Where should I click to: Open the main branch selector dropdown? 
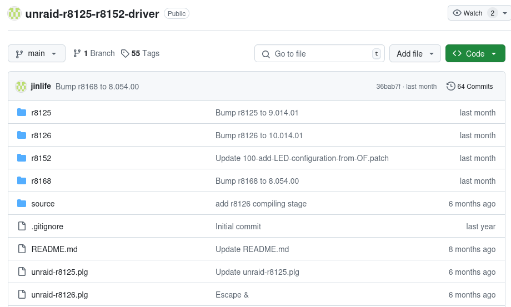[37, 53]
